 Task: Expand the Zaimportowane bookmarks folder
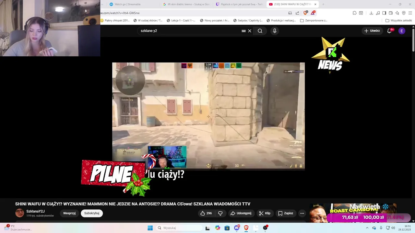click(x=314, y=20)
